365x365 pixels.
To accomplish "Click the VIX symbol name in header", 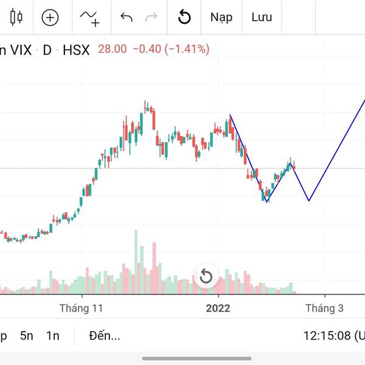I will tap(21, 50).
